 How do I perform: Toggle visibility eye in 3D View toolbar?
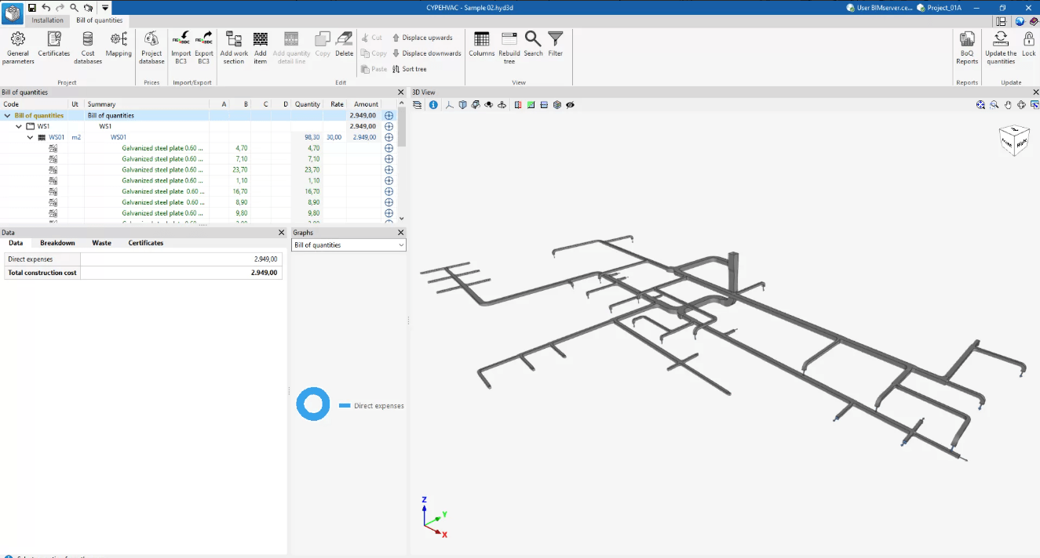tap(571, 104)
